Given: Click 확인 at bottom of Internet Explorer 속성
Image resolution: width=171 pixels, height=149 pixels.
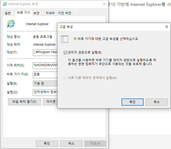Looking at the screenshot, I should [x=47, y=143].
